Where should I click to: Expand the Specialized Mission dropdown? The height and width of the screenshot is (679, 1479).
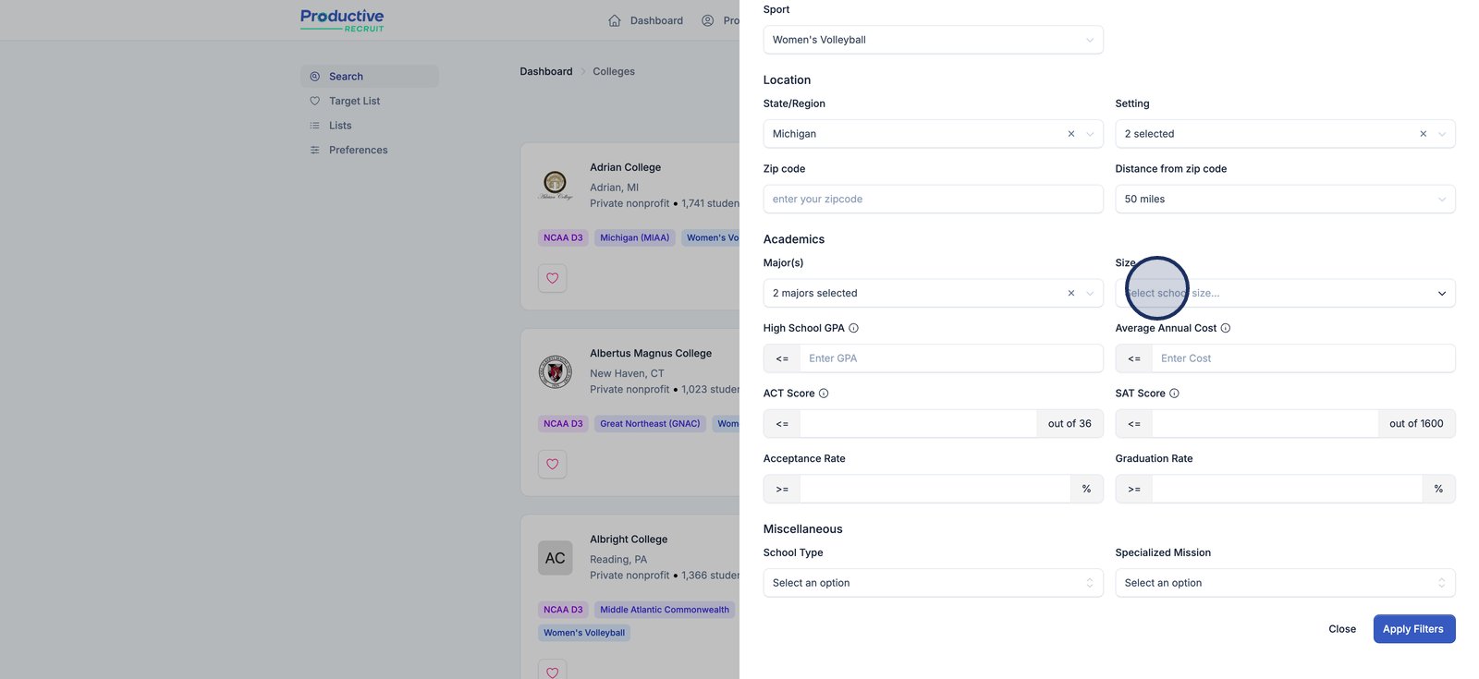pos(1284,583)
